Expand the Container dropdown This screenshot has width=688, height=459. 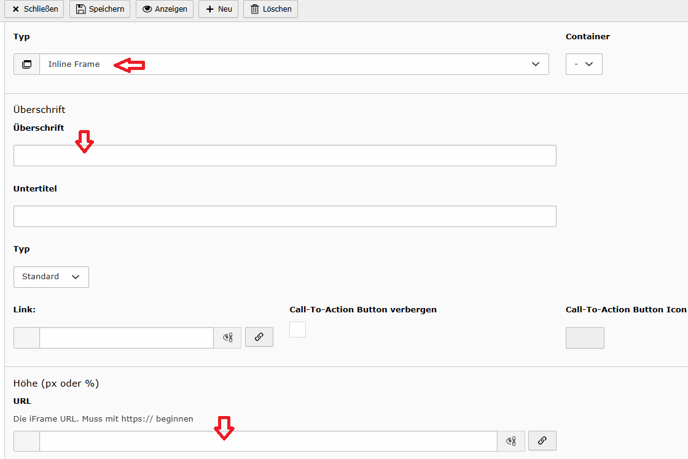tap(584, 64)
